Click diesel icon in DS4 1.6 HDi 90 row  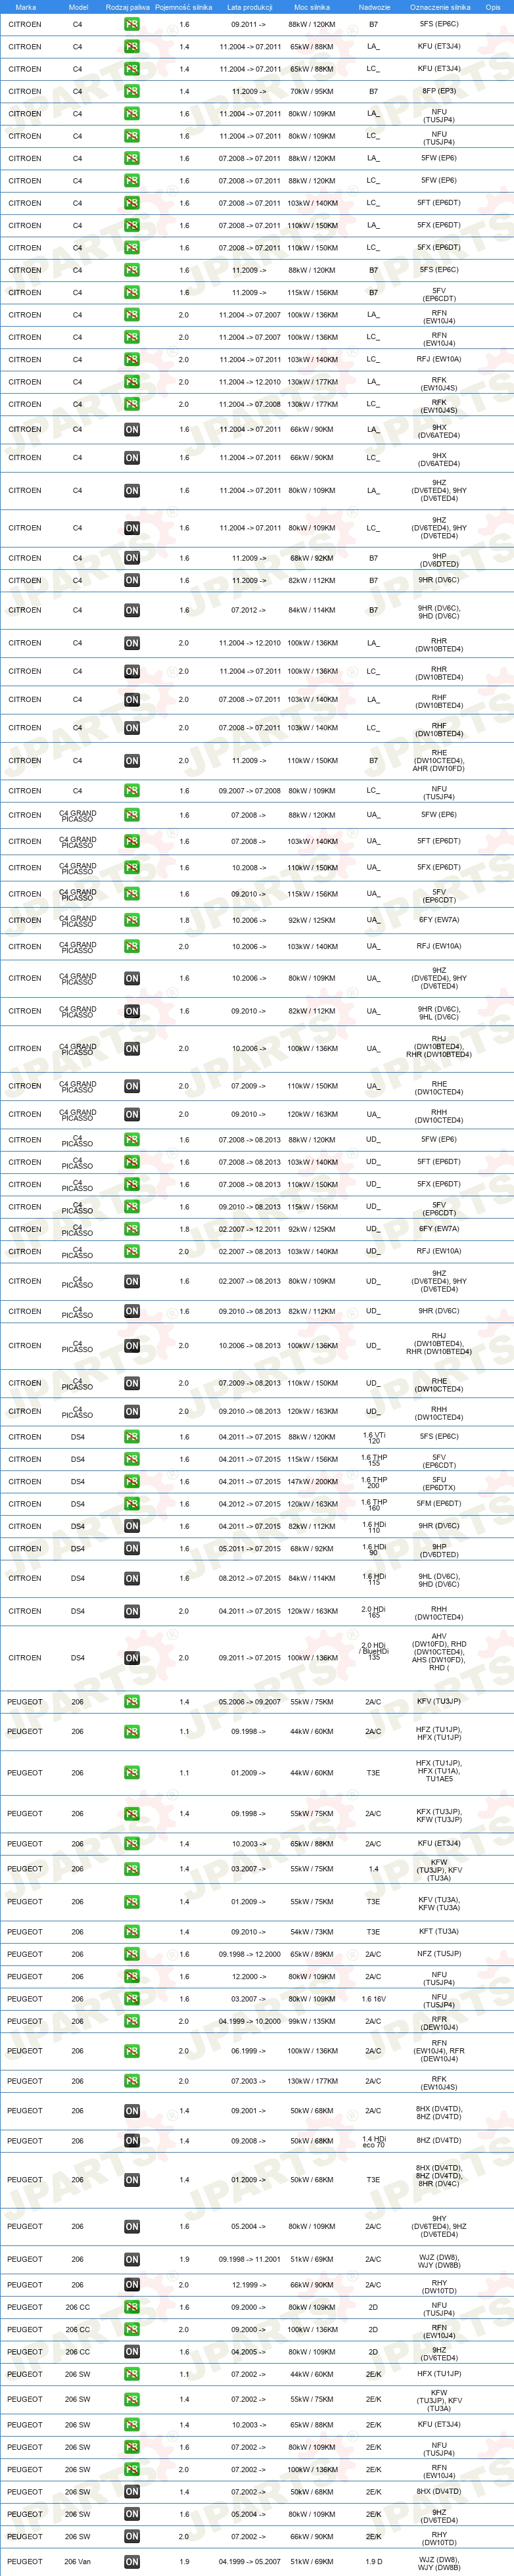pyautogui.click(x=132, y=1549)
